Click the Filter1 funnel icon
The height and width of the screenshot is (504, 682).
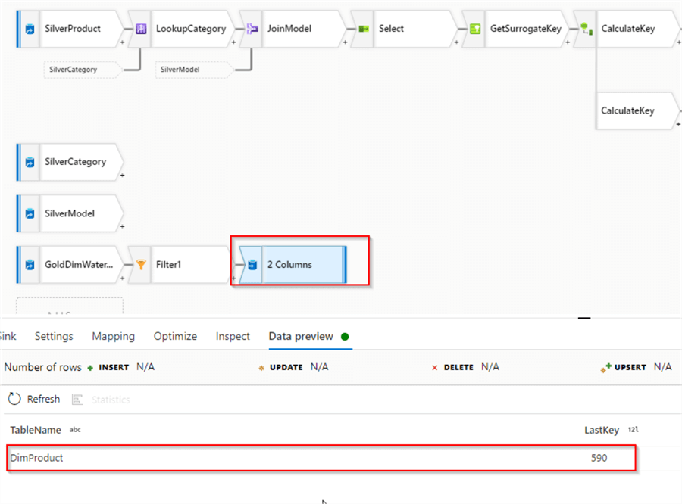pos(141,265)
